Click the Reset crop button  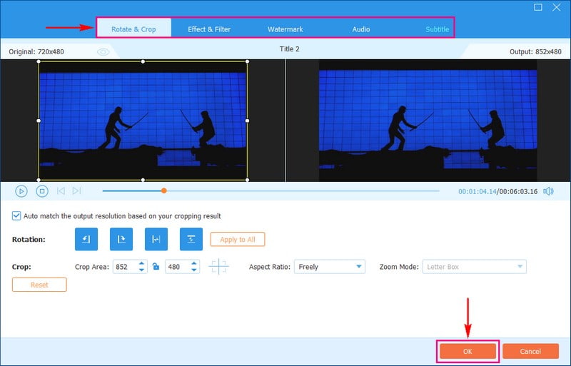tap(39, 285)
